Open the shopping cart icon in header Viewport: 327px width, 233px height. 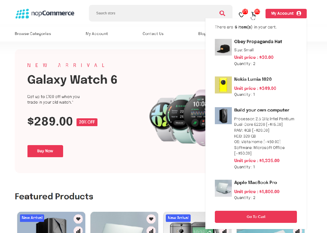254,15
